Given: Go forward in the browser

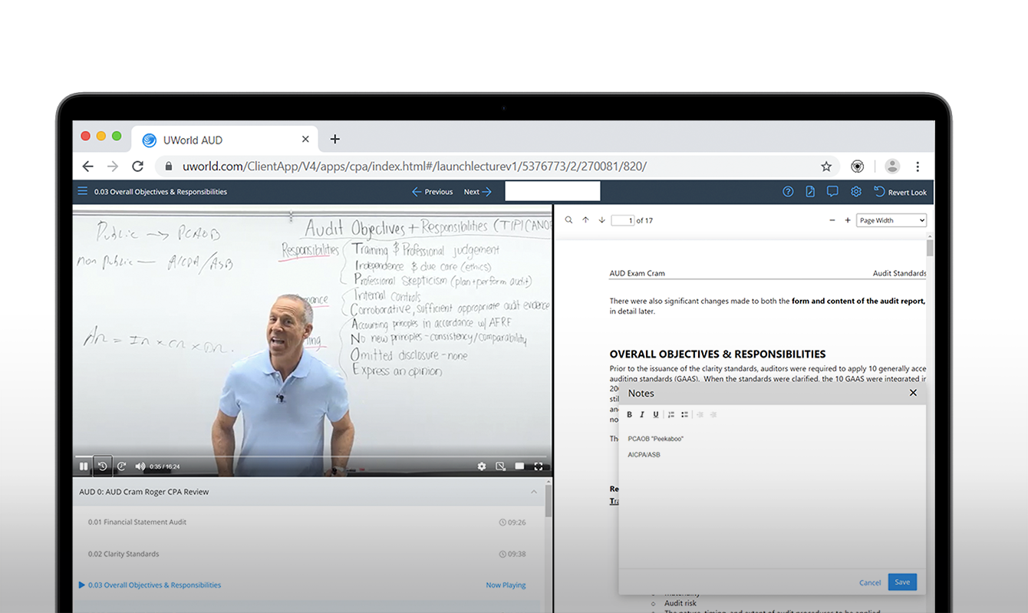Looking at the screenshot, I should click(x=113, y=166).
